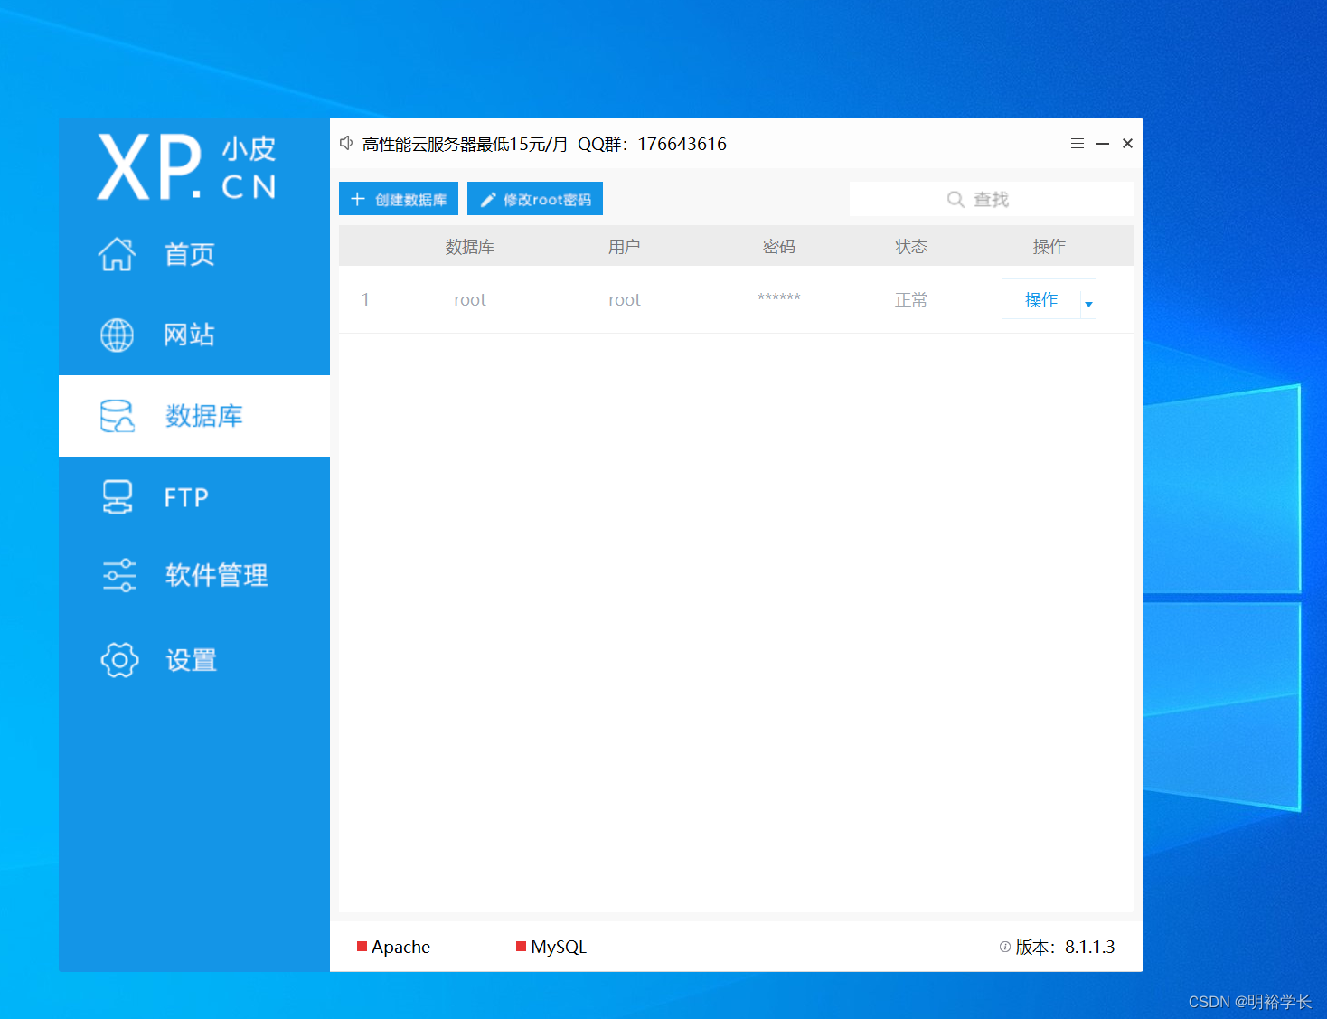
Task: Click the 版本: 8.1.1.3 text
Action: tap(1065, 947)
